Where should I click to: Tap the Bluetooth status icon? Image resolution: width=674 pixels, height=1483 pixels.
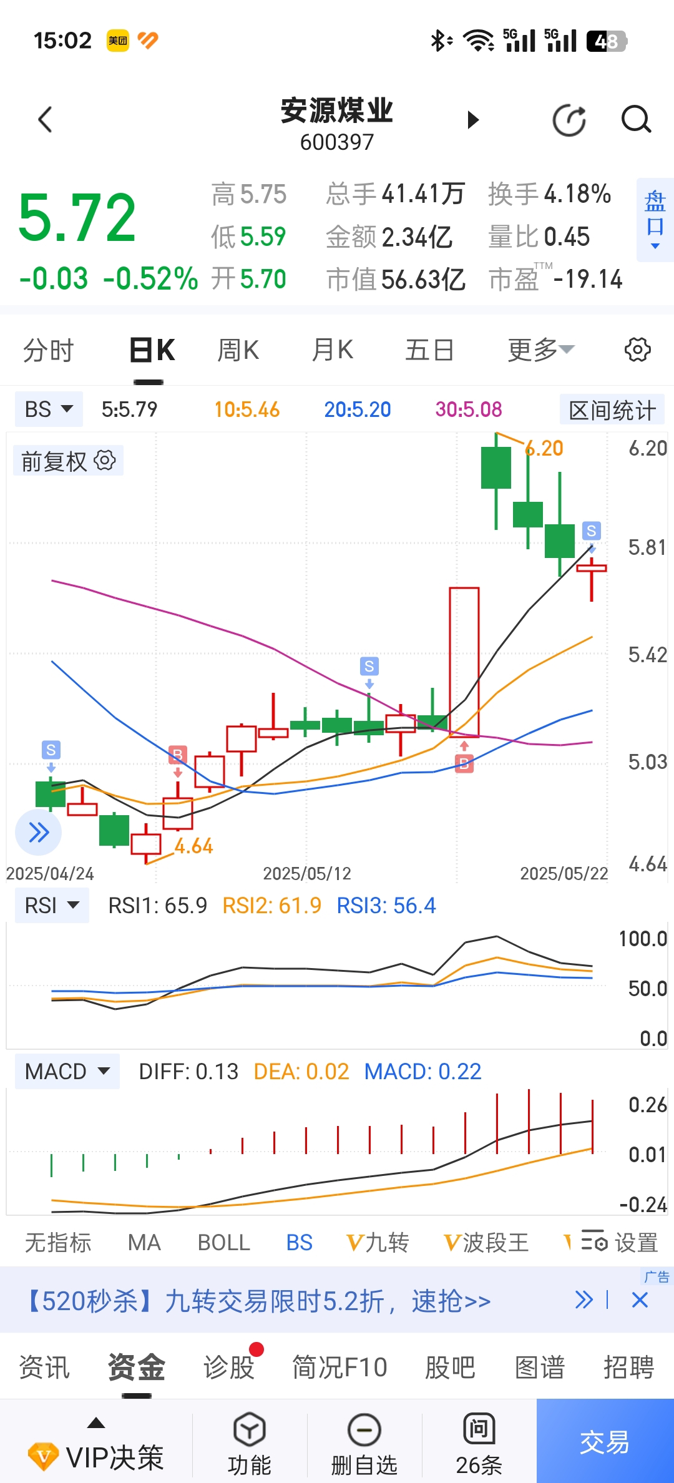coord(441,41)
